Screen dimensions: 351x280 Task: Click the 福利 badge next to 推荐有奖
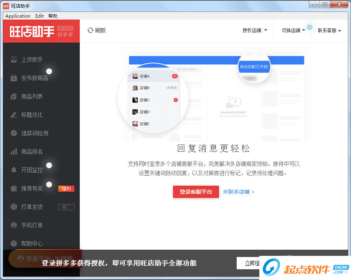(x=66, y=188)
